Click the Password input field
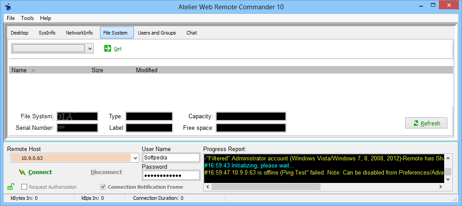 pos(171,175)
